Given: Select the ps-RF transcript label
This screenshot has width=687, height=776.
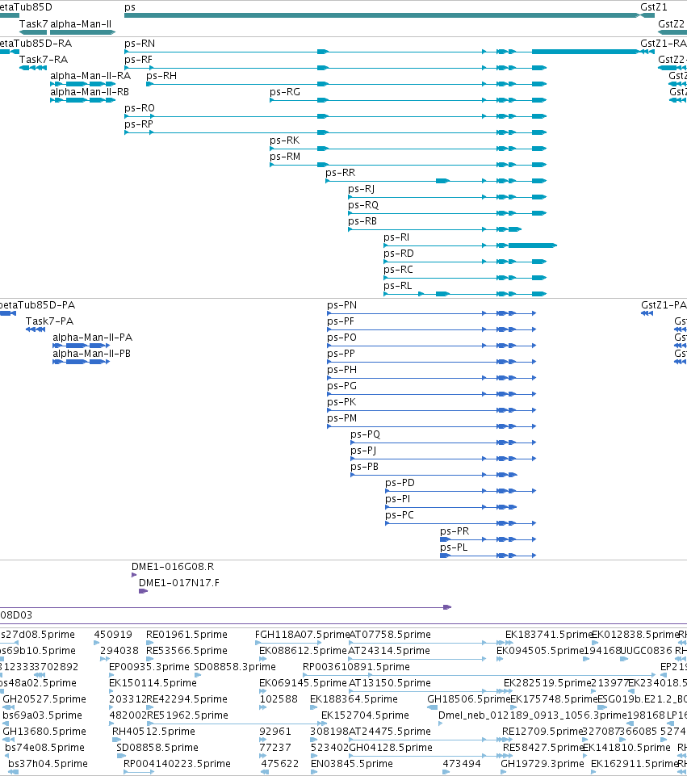Looking at the screenshot, I should click(139, 60).
